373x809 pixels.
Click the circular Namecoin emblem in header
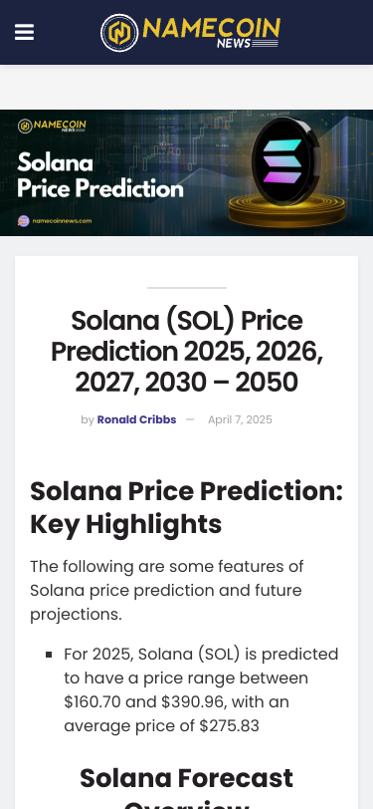119,33
